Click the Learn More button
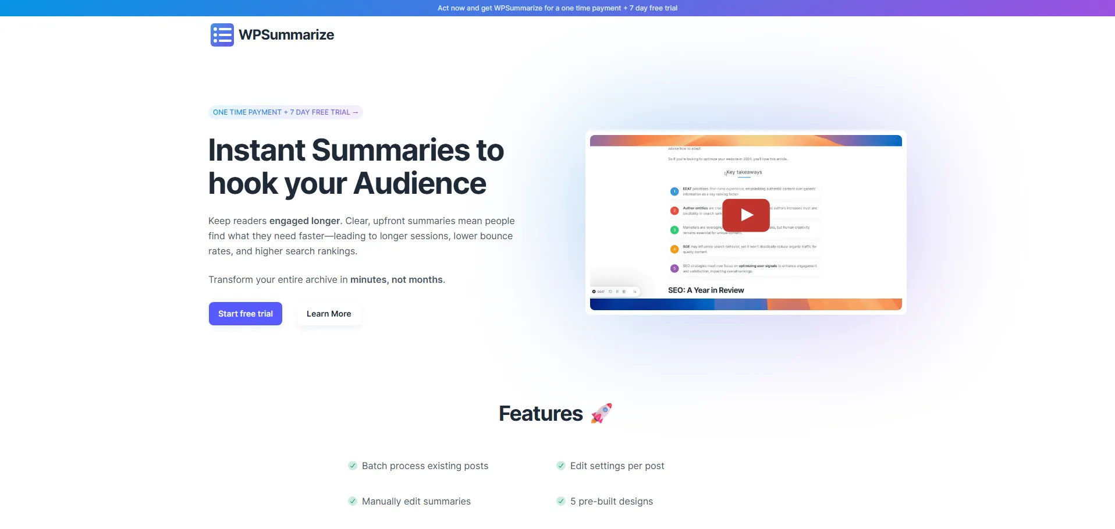The image size is (1115, 529). click(329, 314)
